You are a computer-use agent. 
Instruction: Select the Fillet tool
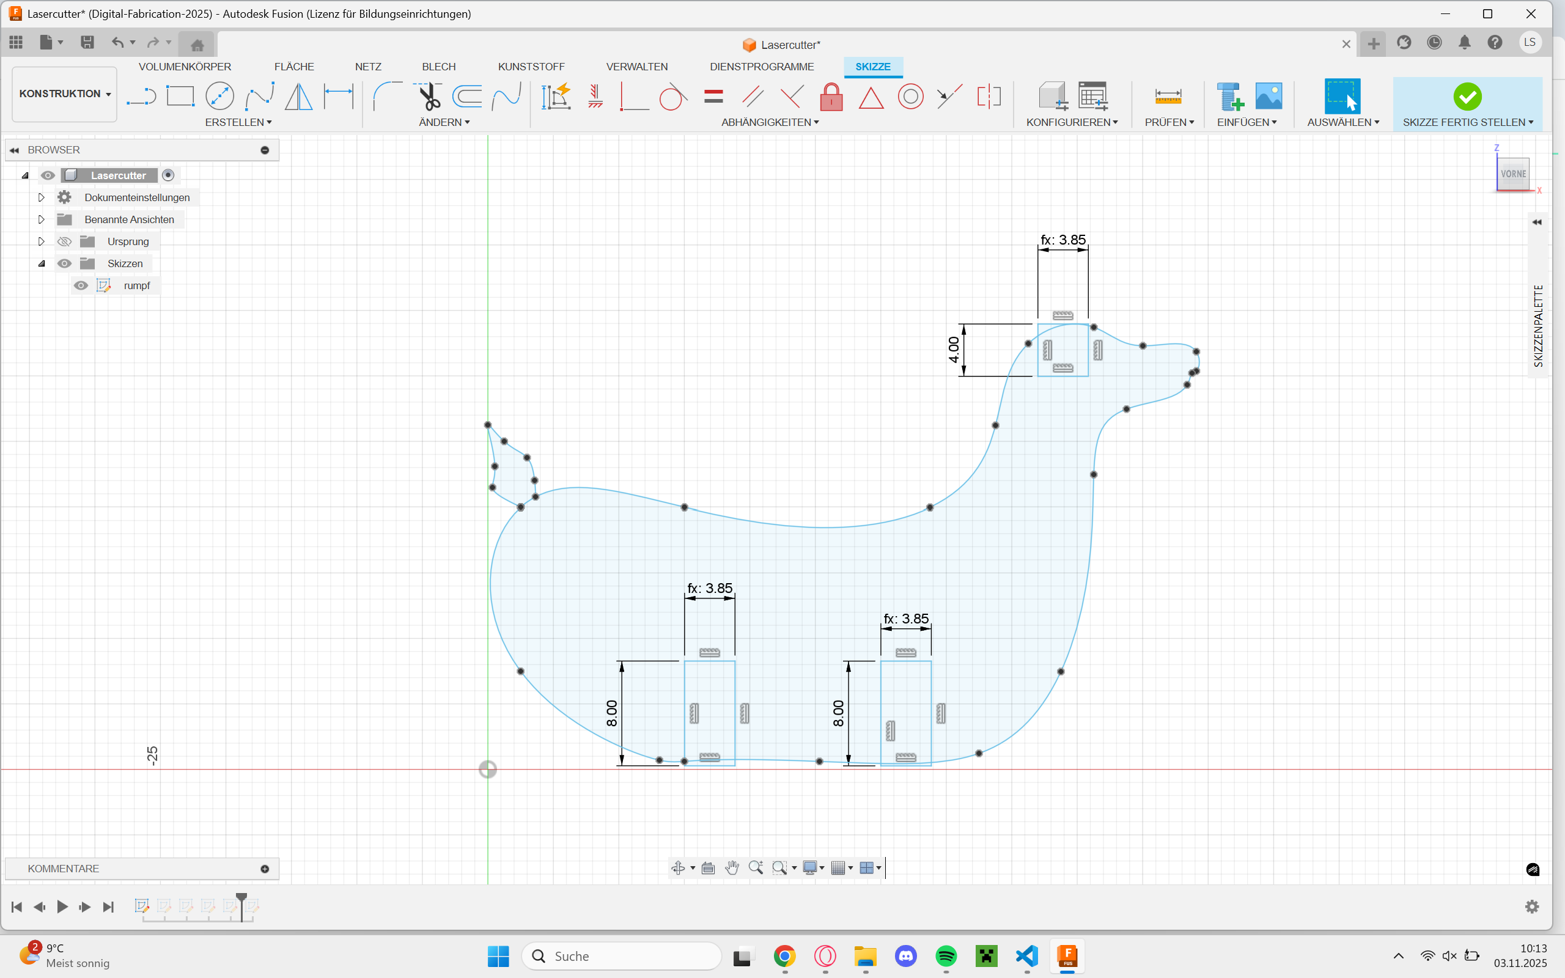[x=388, y=97]
